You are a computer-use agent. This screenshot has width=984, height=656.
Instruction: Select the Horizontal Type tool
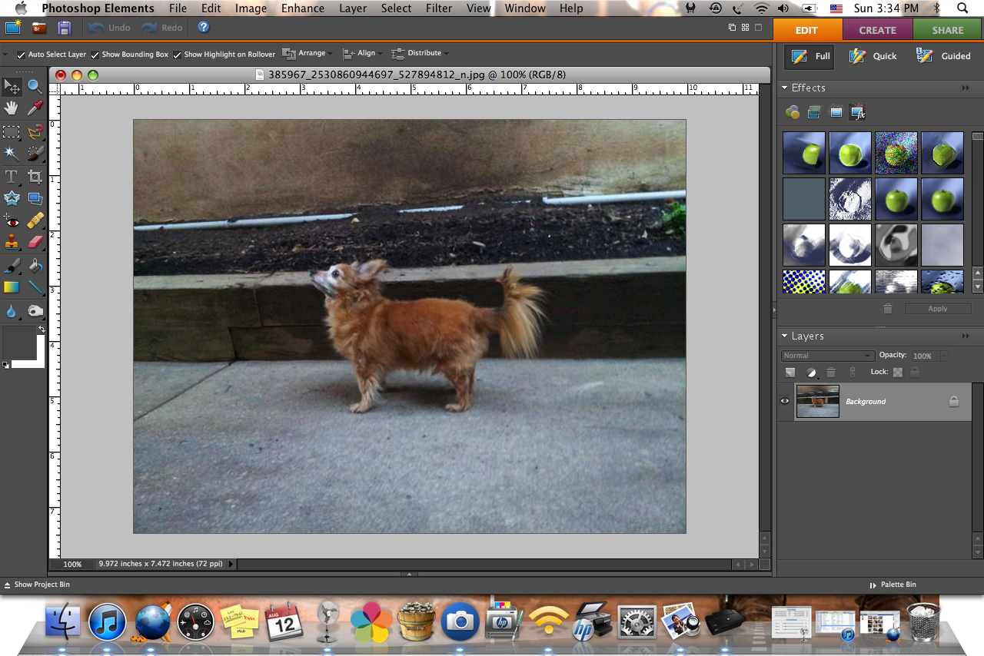pyautogui.click(x=12, y=177)
